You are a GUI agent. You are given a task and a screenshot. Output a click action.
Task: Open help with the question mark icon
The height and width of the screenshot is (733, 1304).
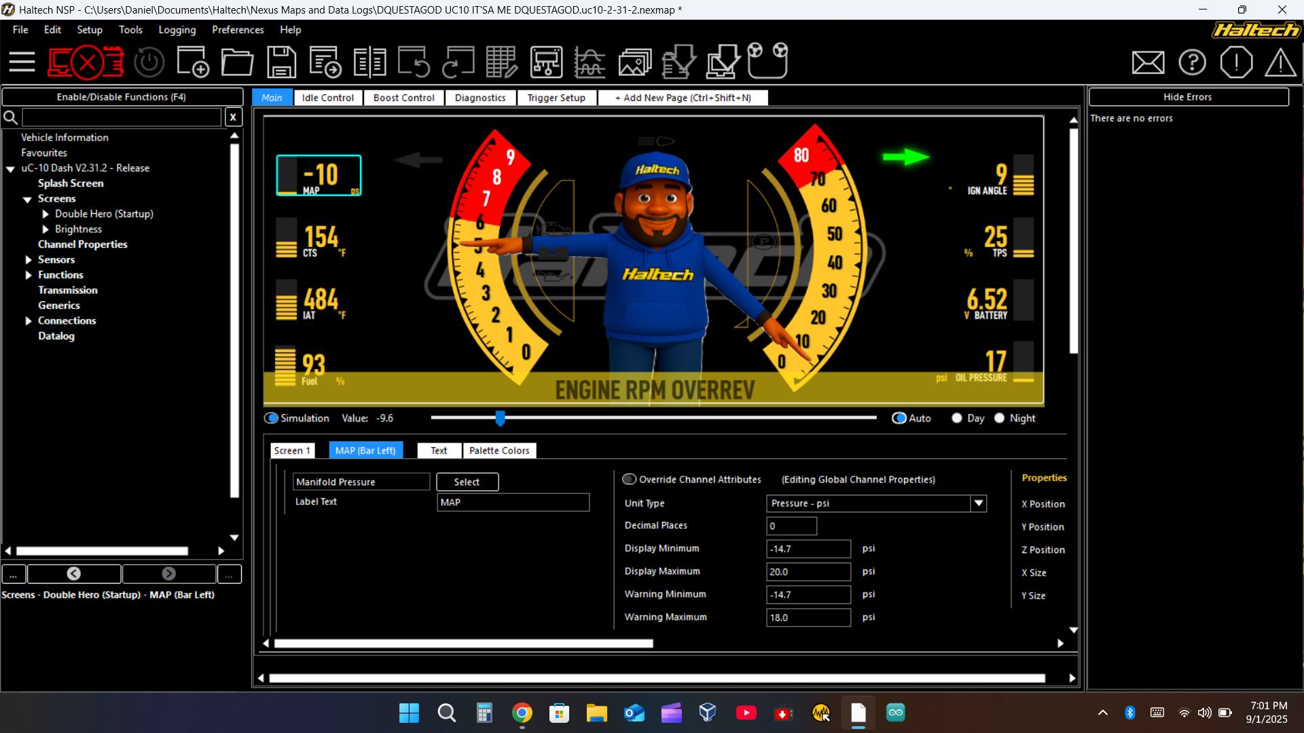pyautogui.click(x=1192, y=62)
